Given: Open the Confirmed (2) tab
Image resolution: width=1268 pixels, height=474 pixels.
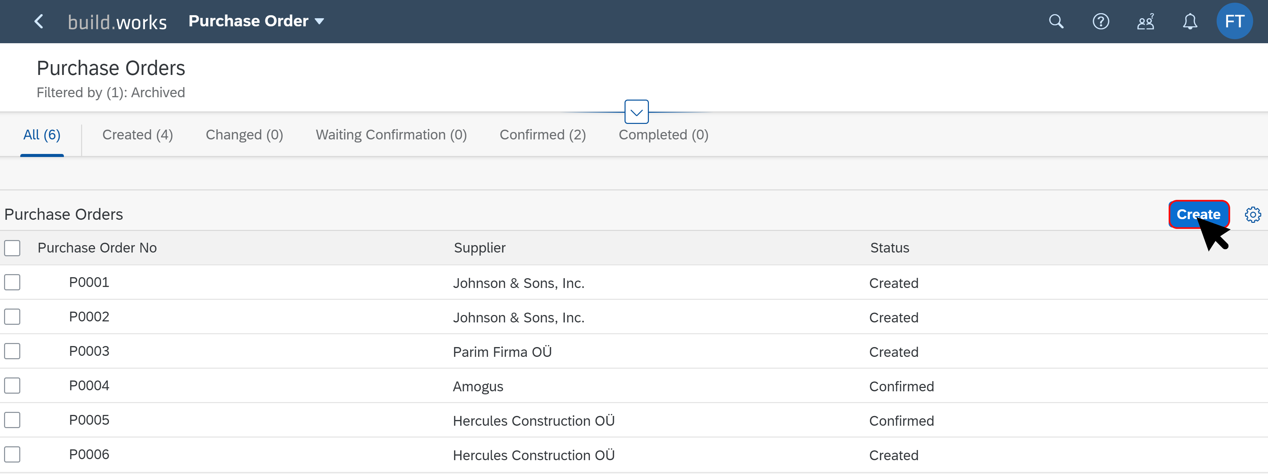Looking at the screenshot, I should [543, 135].
